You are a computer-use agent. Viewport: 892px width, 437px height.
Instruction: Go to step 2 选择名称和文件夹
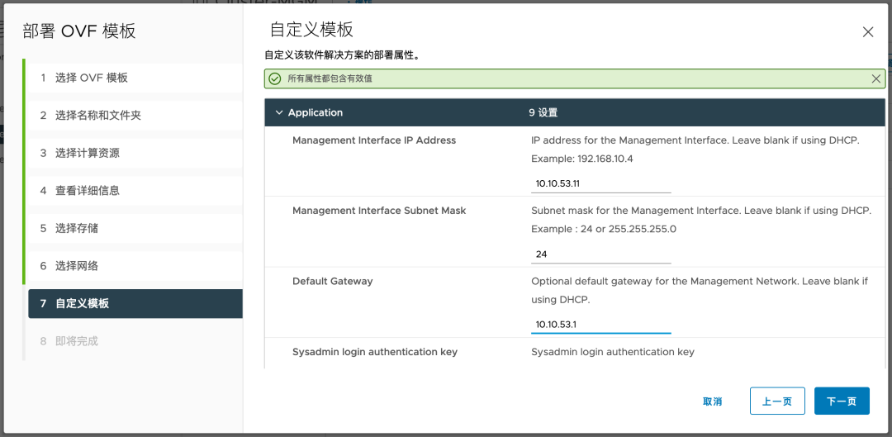[97, 116]
